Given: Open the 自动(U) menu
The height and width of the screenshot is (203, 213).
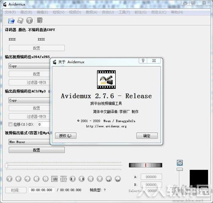Looking at the screenshot, I should click(x=108, y=12).
